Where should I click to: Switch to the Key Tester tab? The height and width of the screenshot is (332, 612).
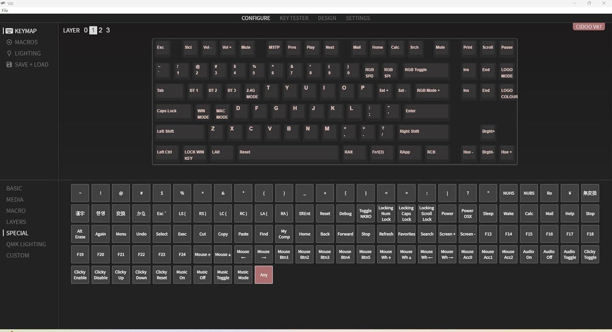(294, 18)
